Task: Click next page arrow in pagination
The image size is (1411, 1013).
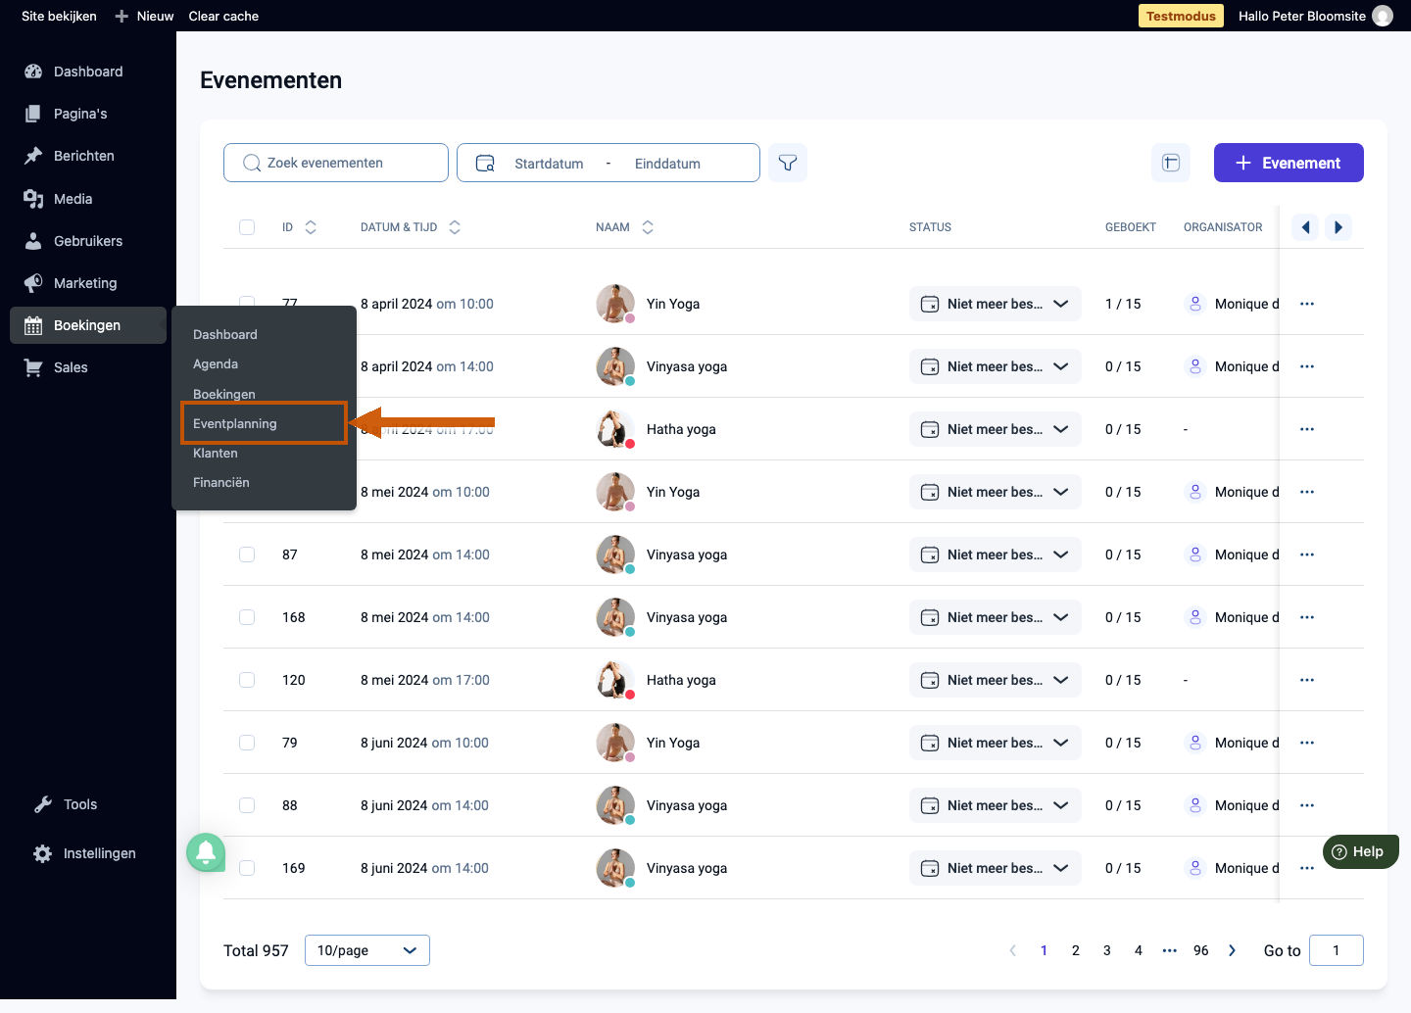Action: 1233,950
